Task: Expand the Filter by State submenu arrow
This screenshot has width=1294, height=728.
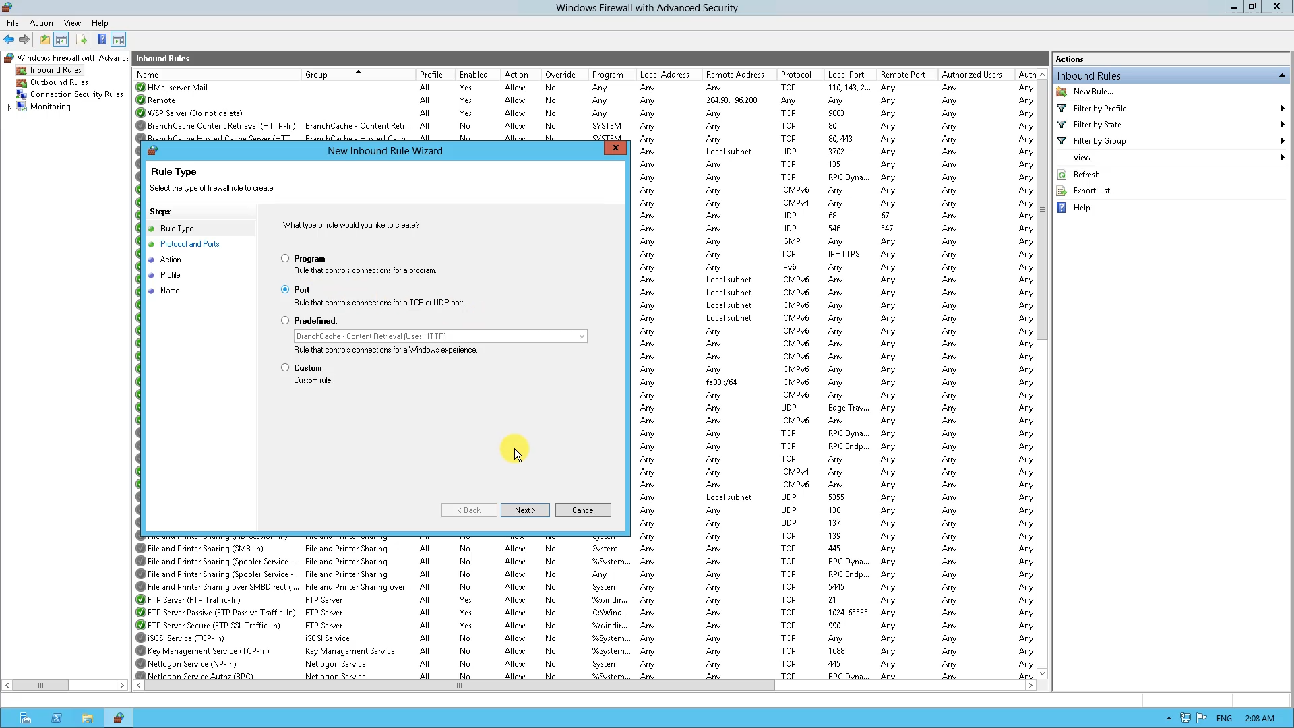Action: point(1282,125)
